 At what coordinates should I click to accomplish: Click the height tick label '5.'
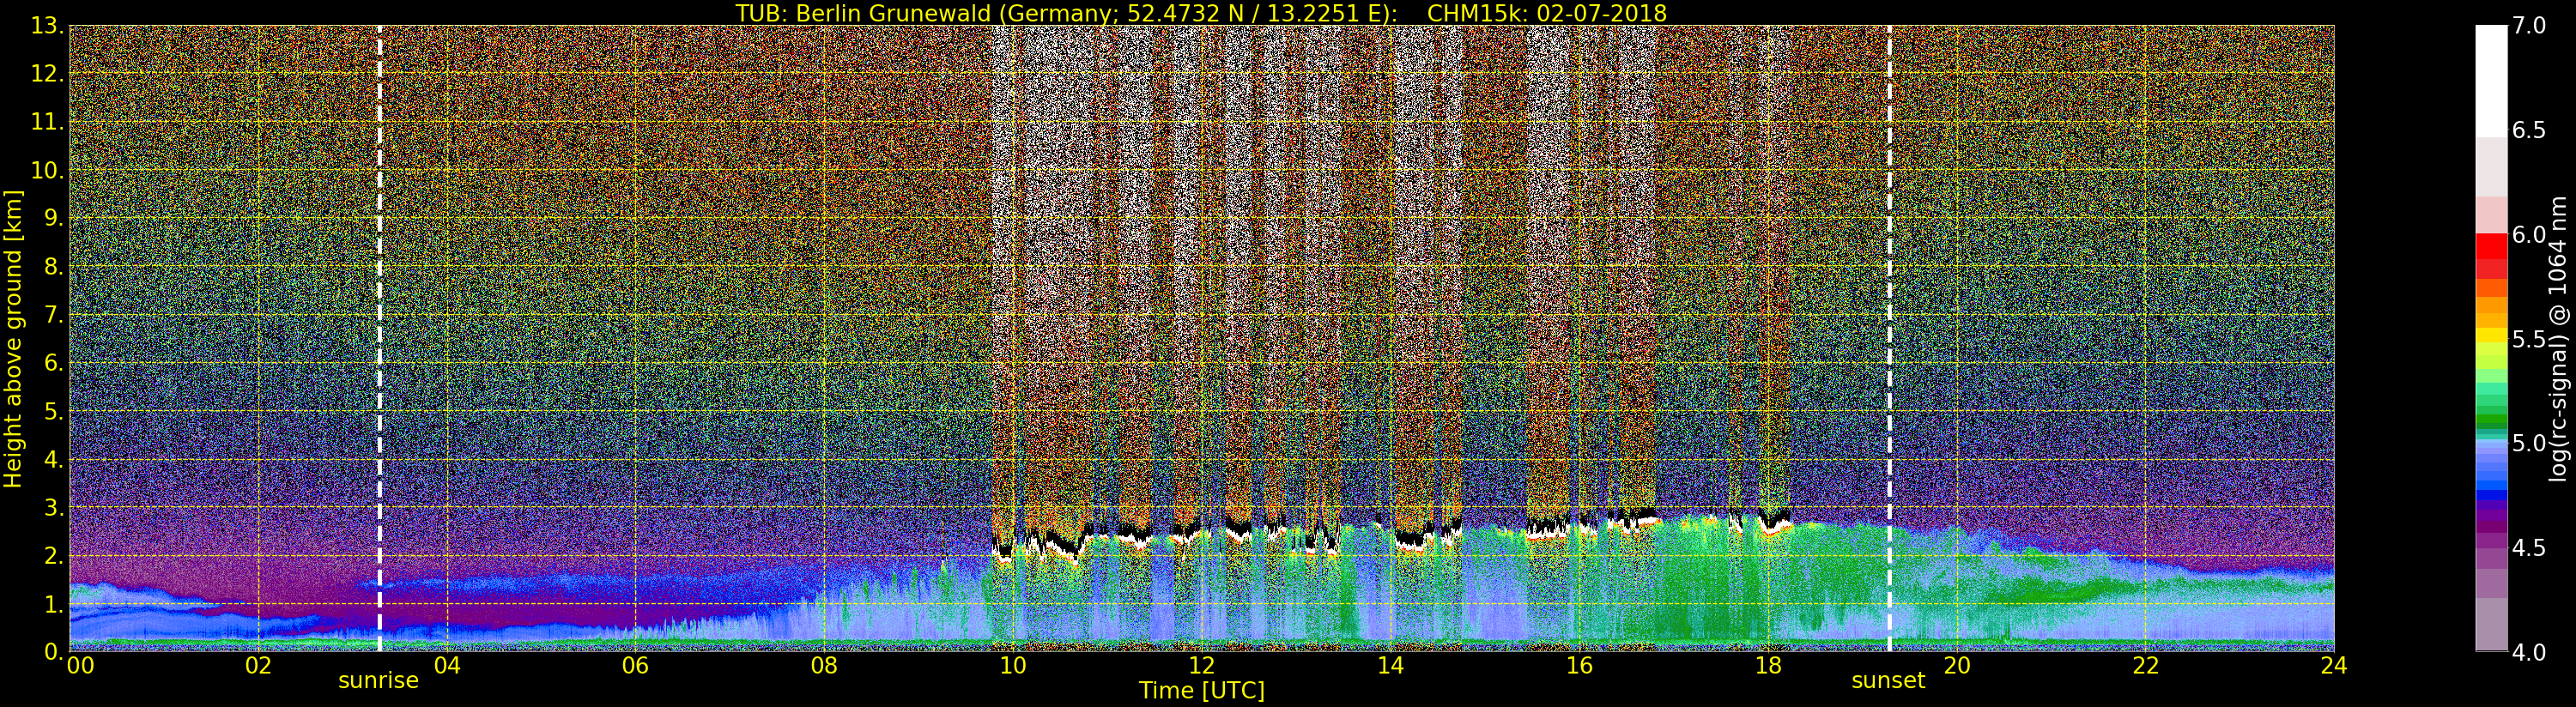tap(54, 411)
